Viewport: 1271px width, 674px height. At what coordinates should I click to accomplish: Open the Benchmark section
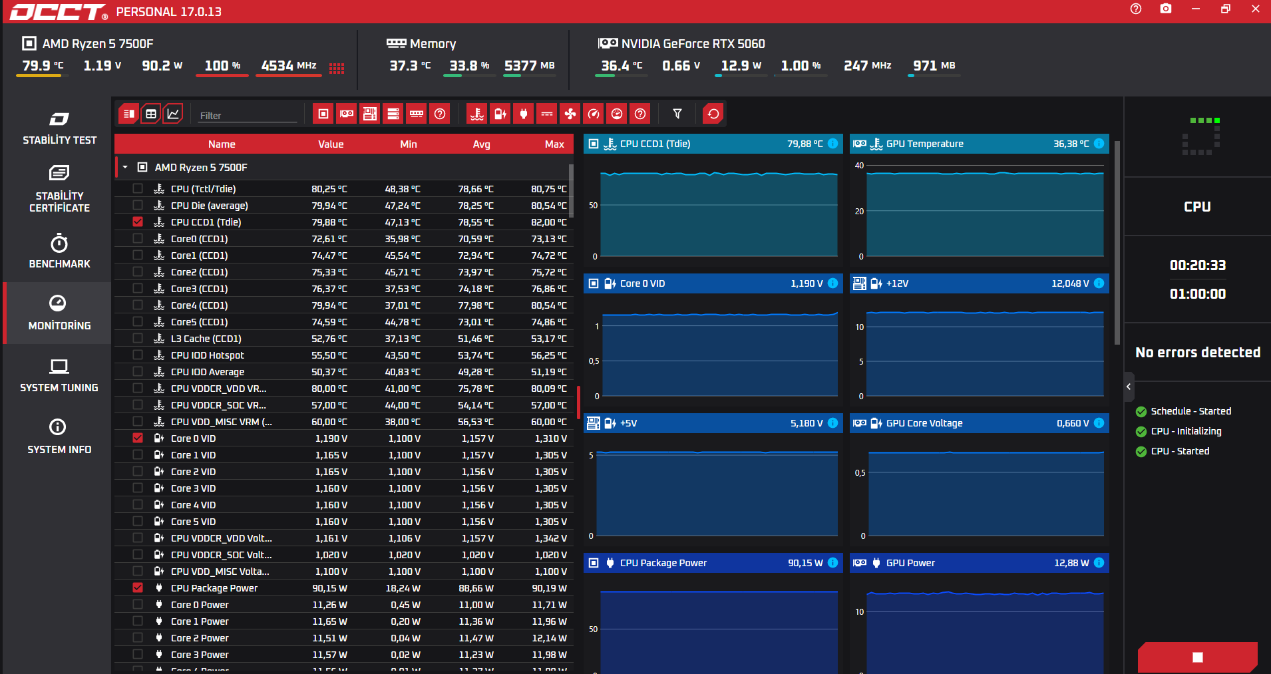[59, 251]
